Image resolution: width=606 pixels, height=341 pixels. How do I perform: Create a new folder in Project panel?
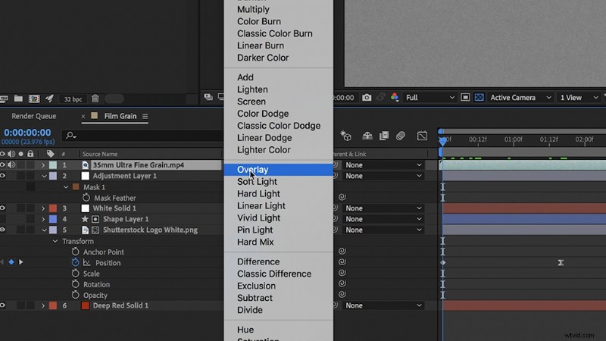[18, 99]
